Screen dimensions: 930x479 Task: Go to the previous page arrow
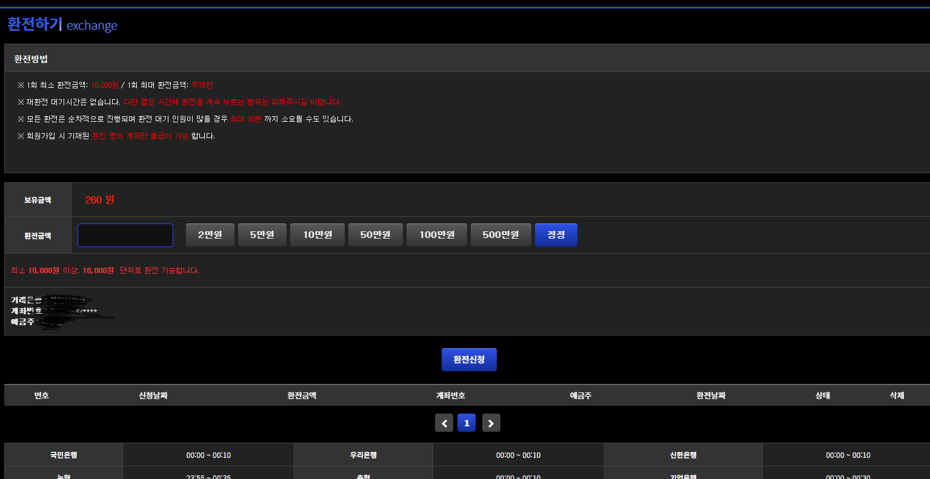444,423
